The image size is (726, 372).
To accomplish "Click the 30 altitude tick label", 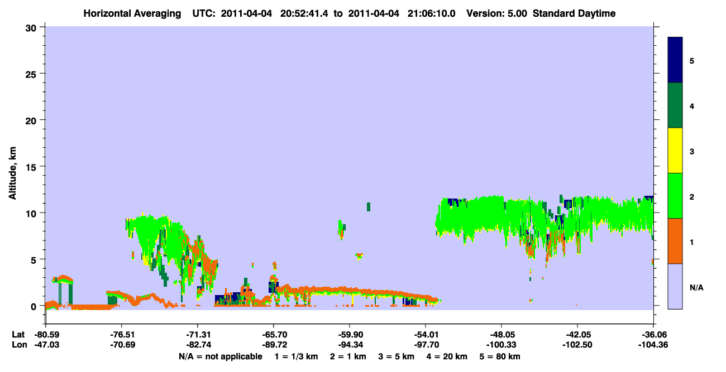I will click(32, 27).
